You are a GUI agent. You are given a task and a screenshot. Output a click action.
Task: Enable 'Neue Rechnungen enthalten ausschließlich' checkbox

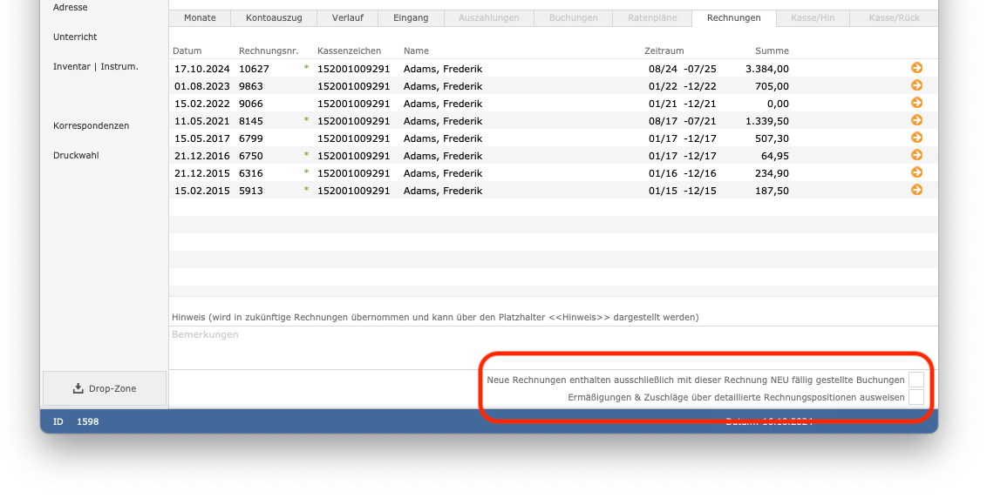(x=916, y=380)
